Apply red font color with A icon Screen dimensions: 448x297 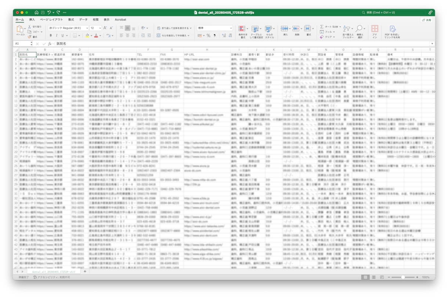(x=96, y=36)
